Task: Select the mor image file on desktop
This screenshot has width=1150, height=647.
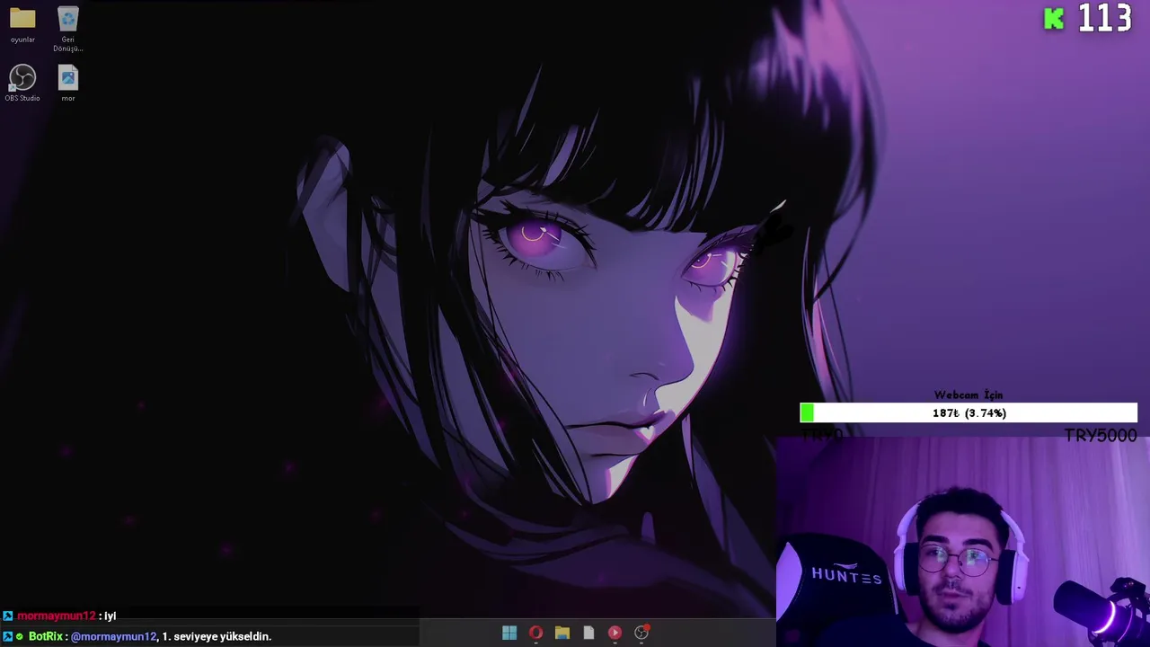Action: (68, 84)
